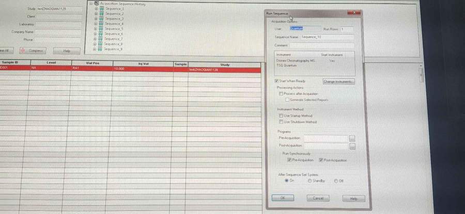Click the Laboratory input field
Image resolution: width=465 pixels, height=214 pixels.
click(58, 24)
